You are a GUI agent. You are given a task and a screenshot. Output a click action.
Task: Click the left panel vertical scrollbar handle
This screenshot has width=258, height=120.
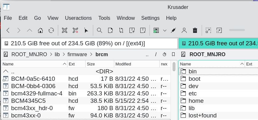coord(174,67)
